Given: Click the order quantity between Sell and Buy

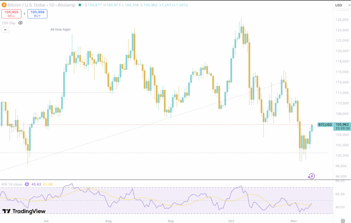Looking at the screenshot, I should pos(24,14).
